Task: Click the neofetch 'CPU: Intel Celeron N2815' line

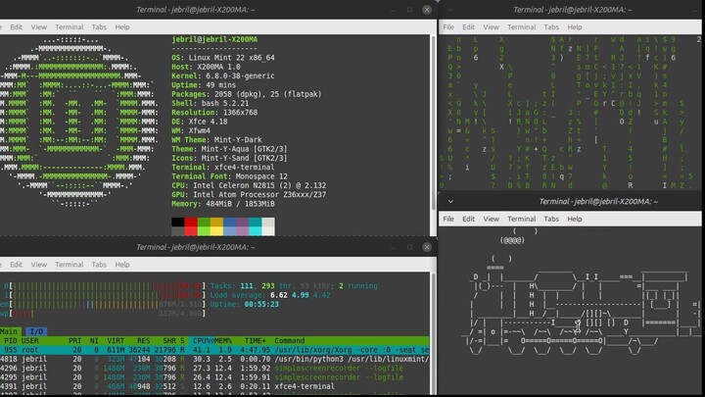Action: pos(249,185)
